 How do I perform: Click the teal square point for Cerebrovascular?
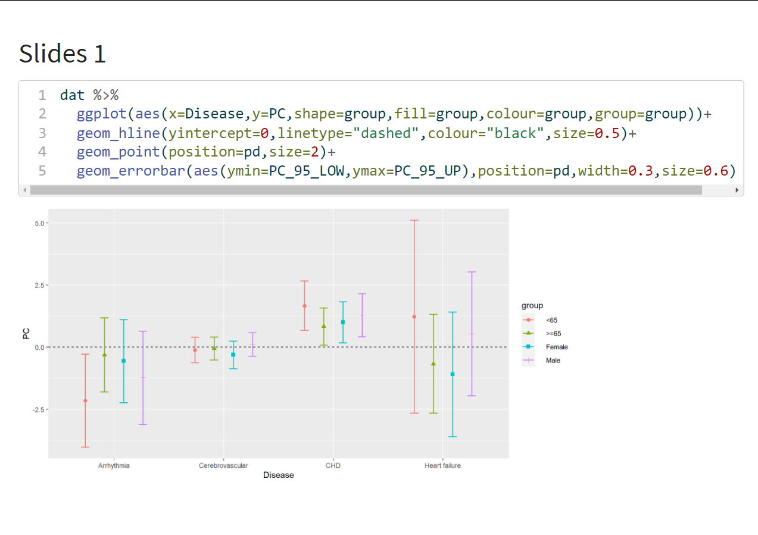[x=233, y=355]
